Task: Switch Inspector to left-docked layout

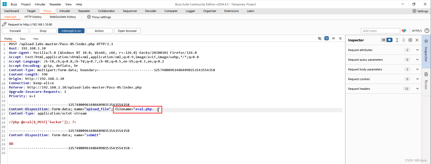Action: [x=384, y=40]
